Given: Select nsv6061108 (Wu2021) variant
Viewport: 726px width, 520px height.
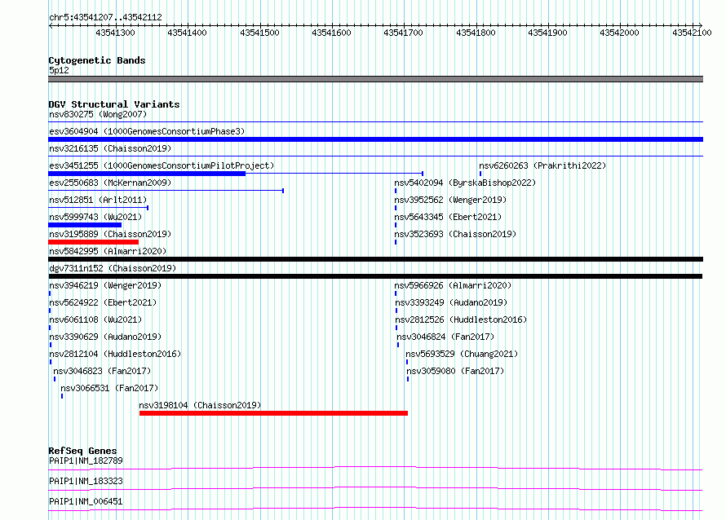Looking at the screenshot, I should [95, 319].
